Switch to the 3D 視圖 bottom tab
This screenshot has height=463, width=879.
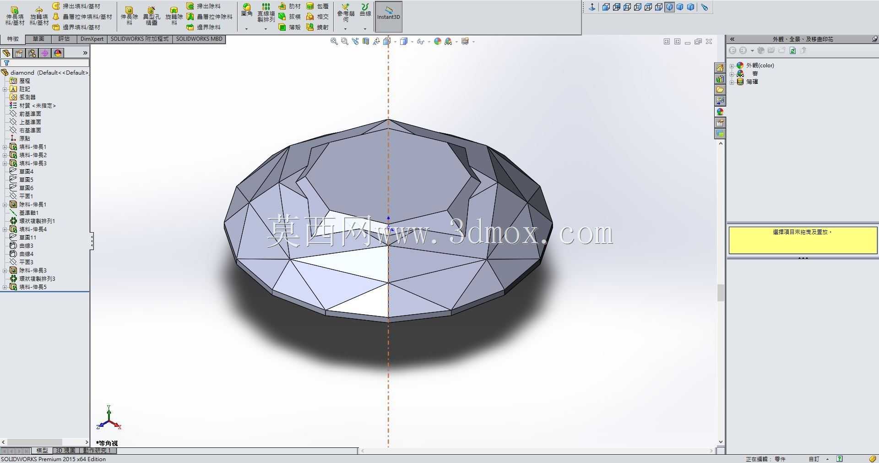pos(65,451)
